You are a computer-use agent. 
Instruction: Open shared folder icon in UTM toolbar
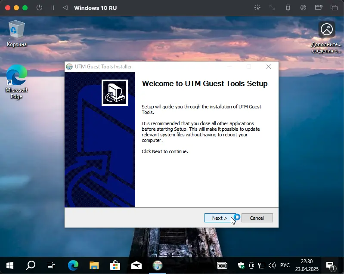[319, 8]
